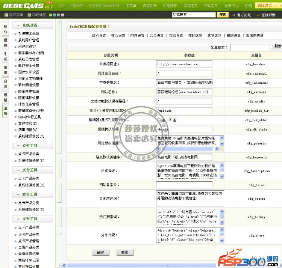Switch to the gray skin swatch
The image size is (282, 268).
click(63, 15)
